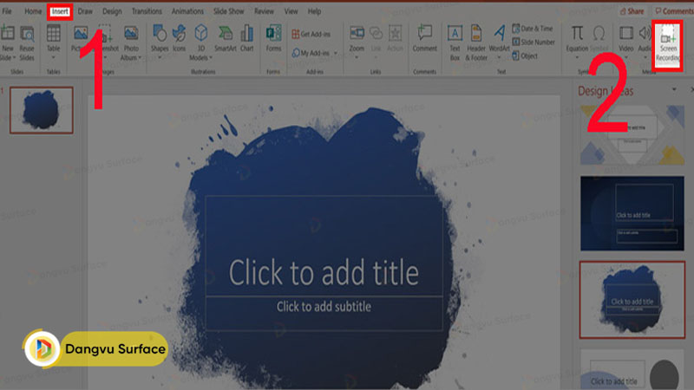Open Header & Footer
694x390 pixels.
476,42
